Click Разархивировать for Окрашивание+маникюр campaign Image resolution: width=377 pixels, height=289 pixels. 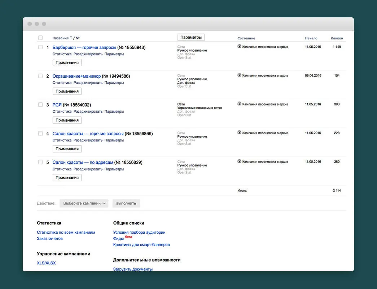coord(88,83)
